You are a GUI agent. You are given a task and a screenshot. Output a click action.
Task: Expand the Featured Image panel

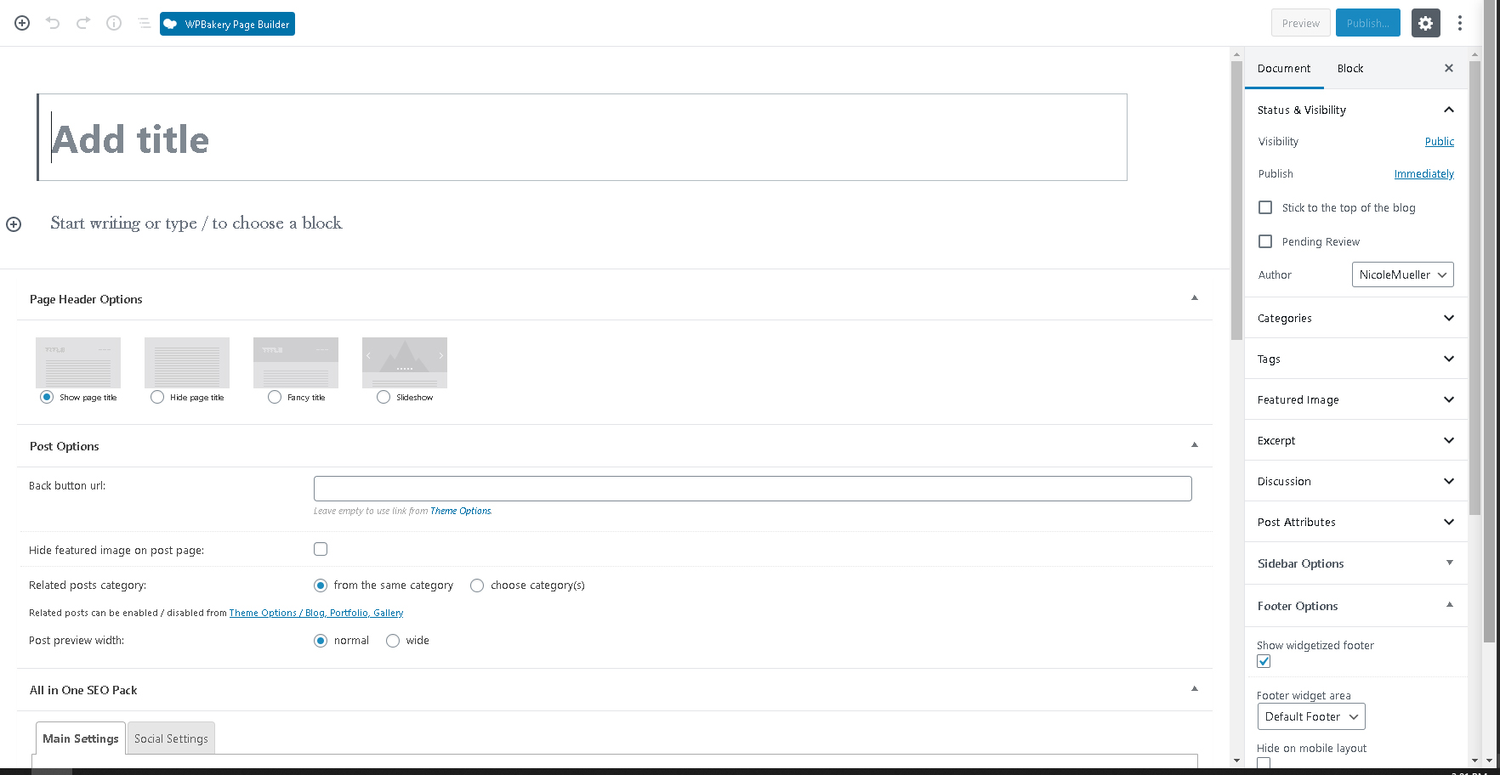click(x=1355, y=399)
